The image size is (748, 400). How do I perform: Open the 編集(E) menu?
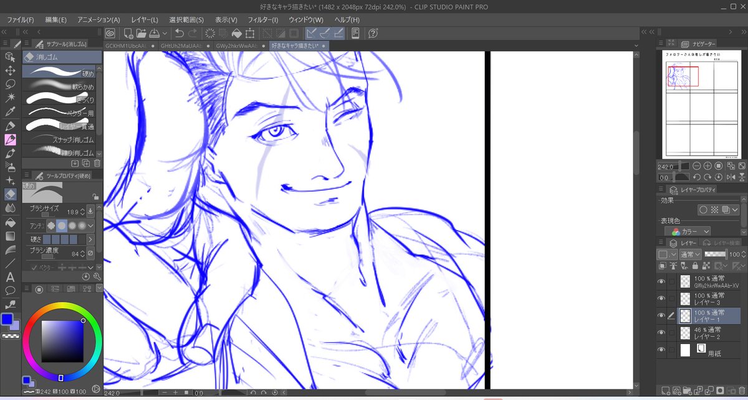[55, 19]
